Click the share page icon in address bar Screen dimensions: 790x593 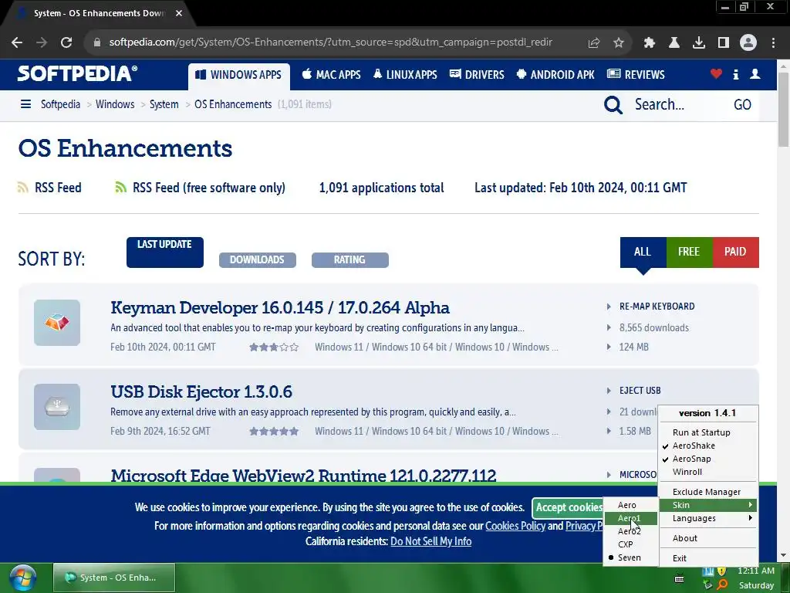click(x=594, y=43)
